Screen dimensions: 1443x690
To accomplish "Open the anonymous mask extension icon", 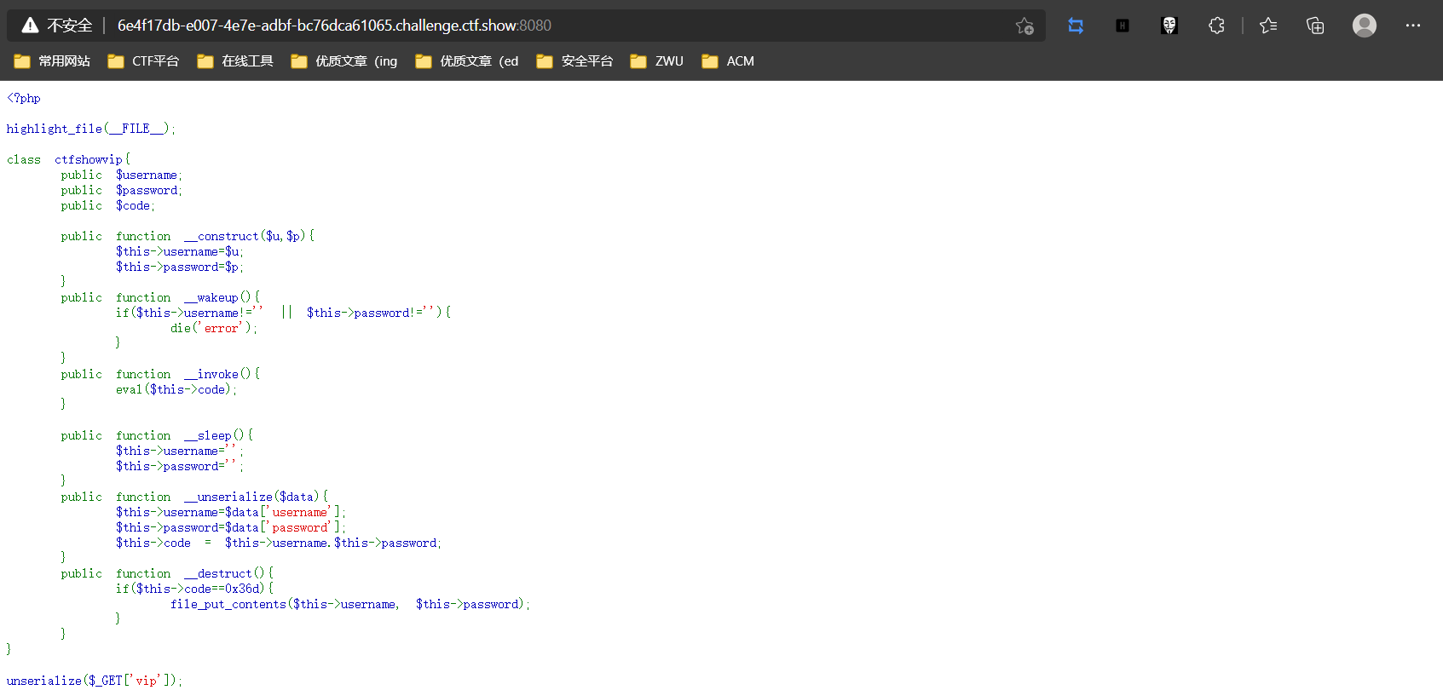I will coord(1169,26).
